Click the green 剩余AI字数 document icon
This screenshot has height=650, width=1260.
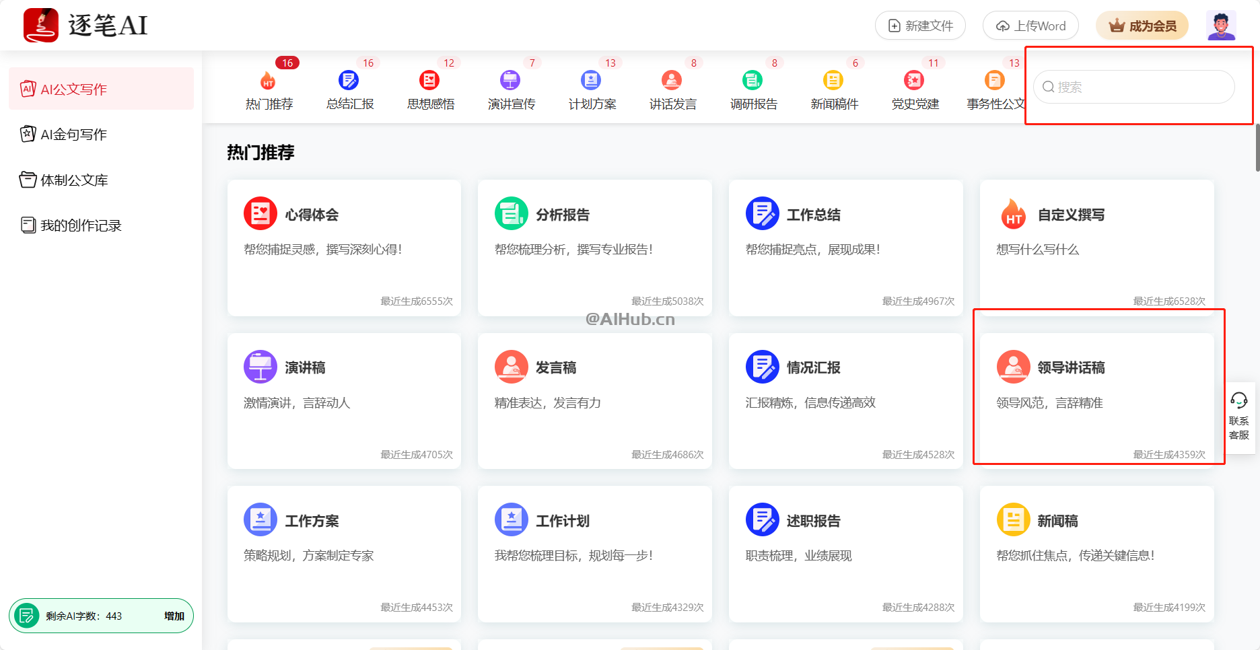27,616
